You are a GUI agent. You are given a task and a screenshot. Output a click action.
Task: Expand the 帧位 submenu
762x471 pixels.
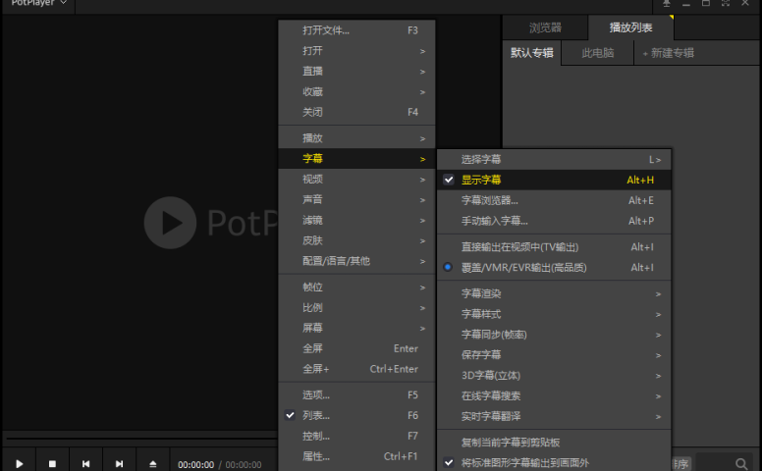point(356,287)
